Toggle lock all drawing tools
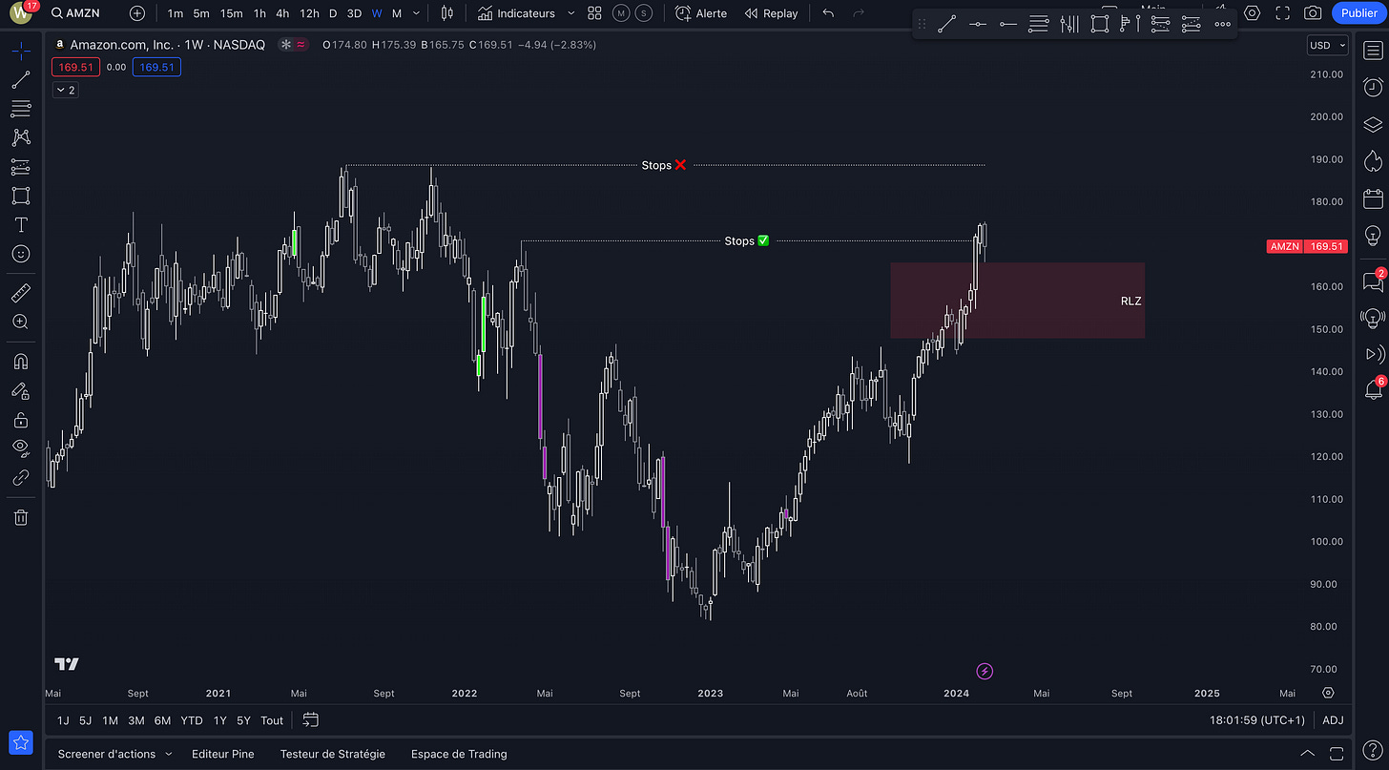This screenshot has width=1389, height=770. tap(21, 420)
